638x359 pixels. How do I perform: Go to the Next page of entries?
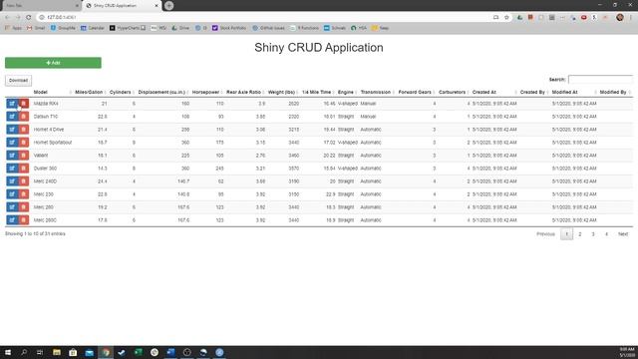[x=623, y=234]
